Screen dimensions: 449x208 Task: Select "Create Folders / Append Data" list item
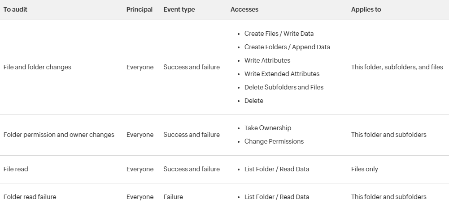click(x=287, y=47)
